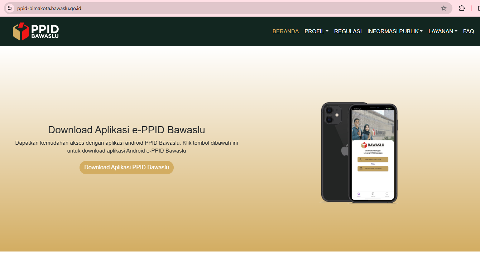480x254 pixels.
Task: Click the Bawaslu logo on the phone screen
Action: click(373, 145)
